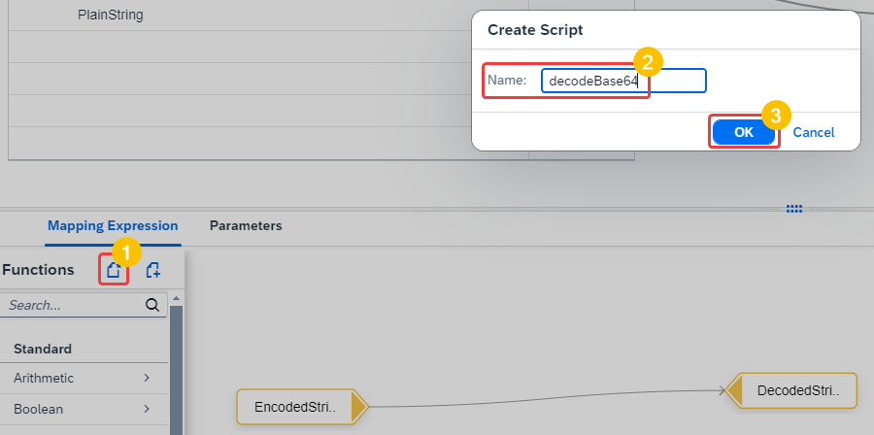Screen dimensions: 874x435
Task: Click the x marker ending the mapping line
Action: [x=723, y=390]
